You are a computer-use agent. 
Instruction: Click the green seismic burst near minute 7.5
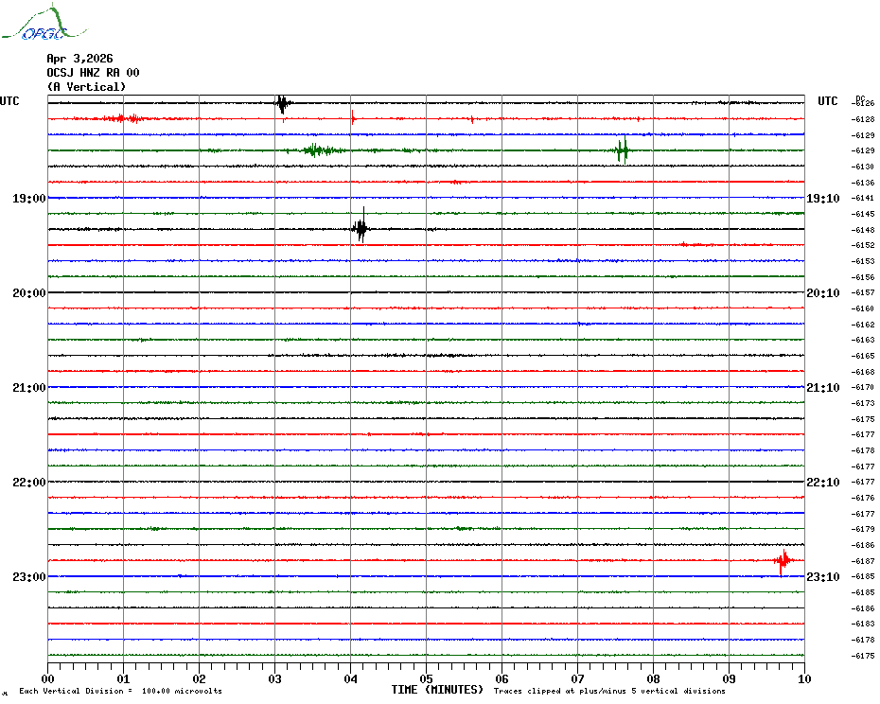[x=622, y=150]
